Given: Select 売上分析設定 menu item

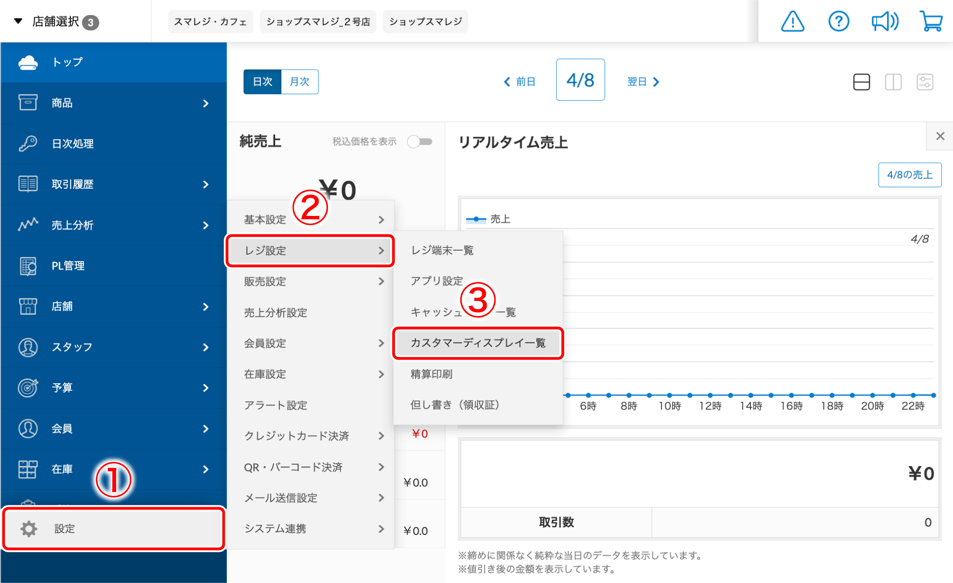Looking at the screenshot, I should [x=310, y=313].
